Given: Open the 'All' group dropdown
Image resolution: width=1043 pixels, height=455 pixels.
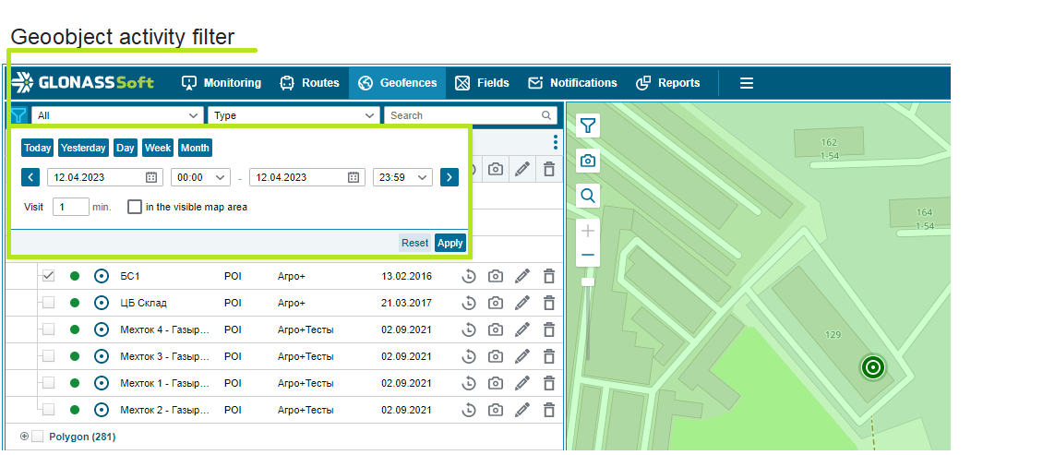Looking at the screenshot, I should [117, 115].
